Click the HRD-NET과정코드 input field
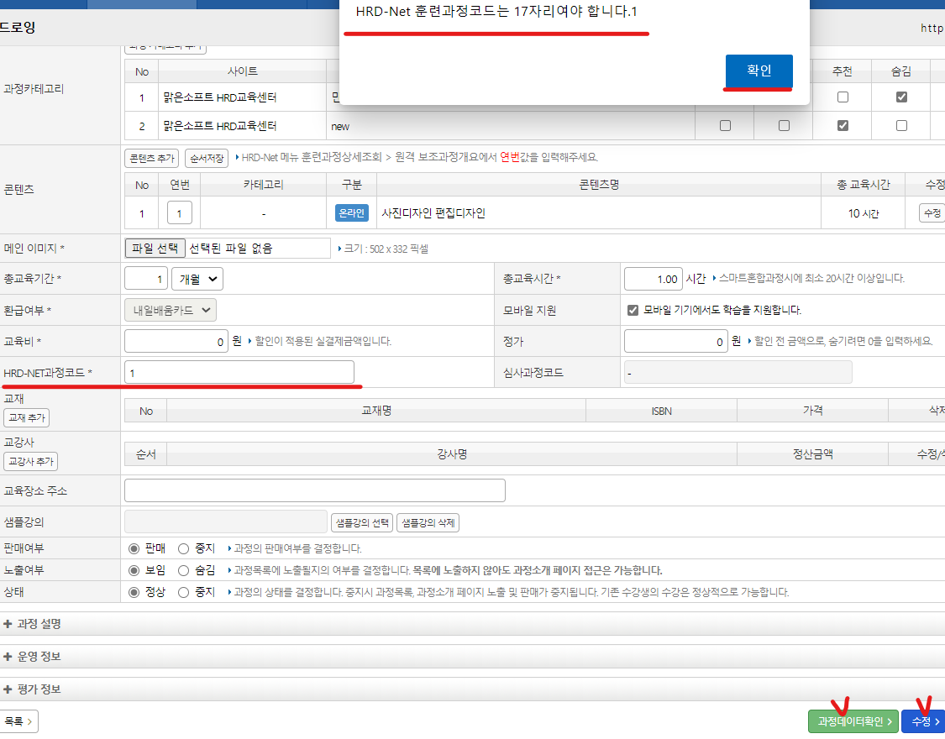The width and height of the screenshot is (945, 739). click(239, 372)
